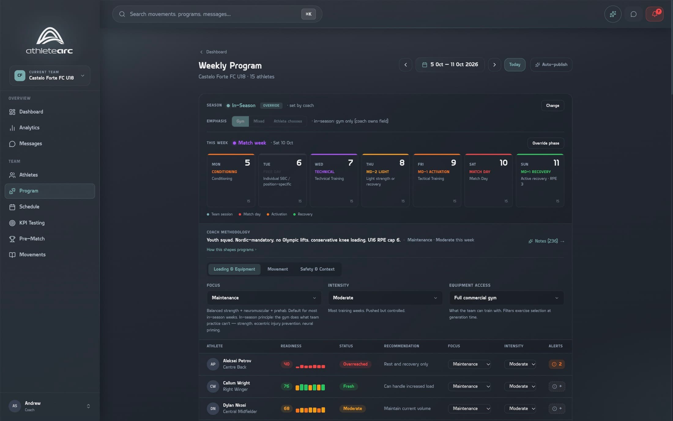Click Dylan Nkosi's orange readiness bar
The height and width of the screenshot is (421, 673).
point(310,410)
